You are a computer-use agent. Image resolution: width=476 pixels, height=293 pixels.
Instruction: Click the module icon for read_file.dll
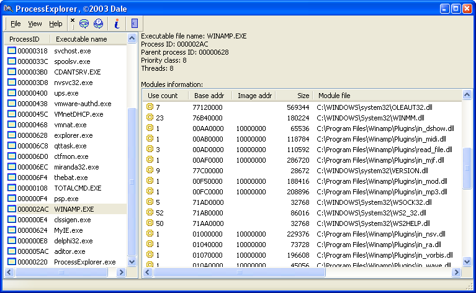[150, 149]
